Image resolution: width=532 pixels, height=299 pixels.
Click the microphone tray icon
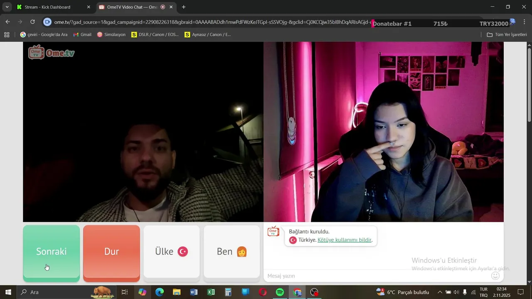[465, 292]
